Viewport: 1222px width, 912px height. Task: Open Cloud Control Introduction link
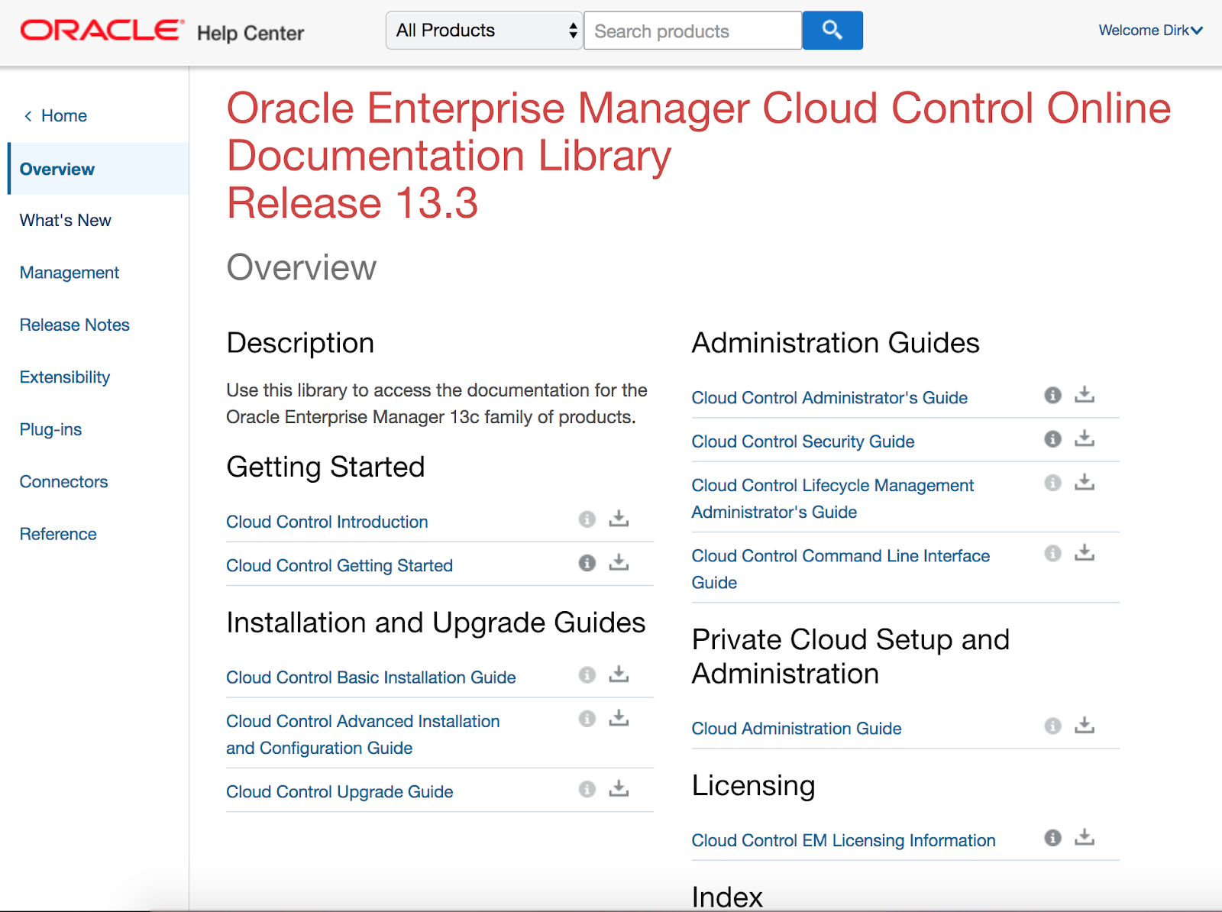(x=327, y=522)
